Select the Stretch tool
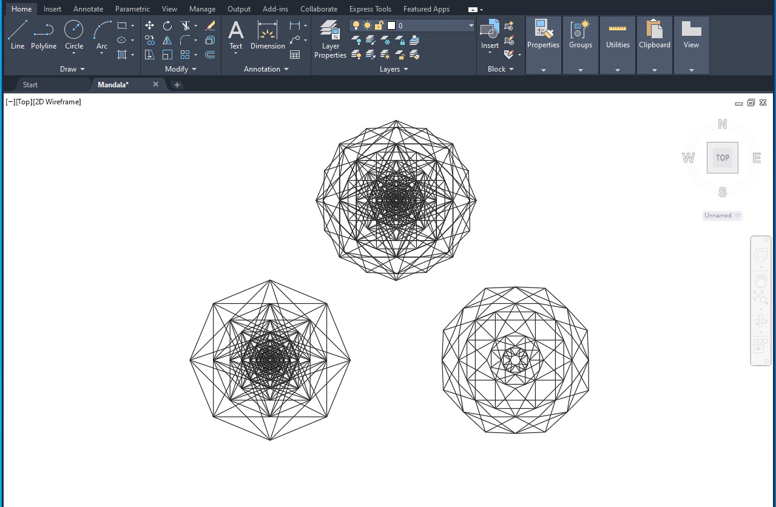Image resolution: width=776 pixels, height=507 pixels. coord(149,55)
